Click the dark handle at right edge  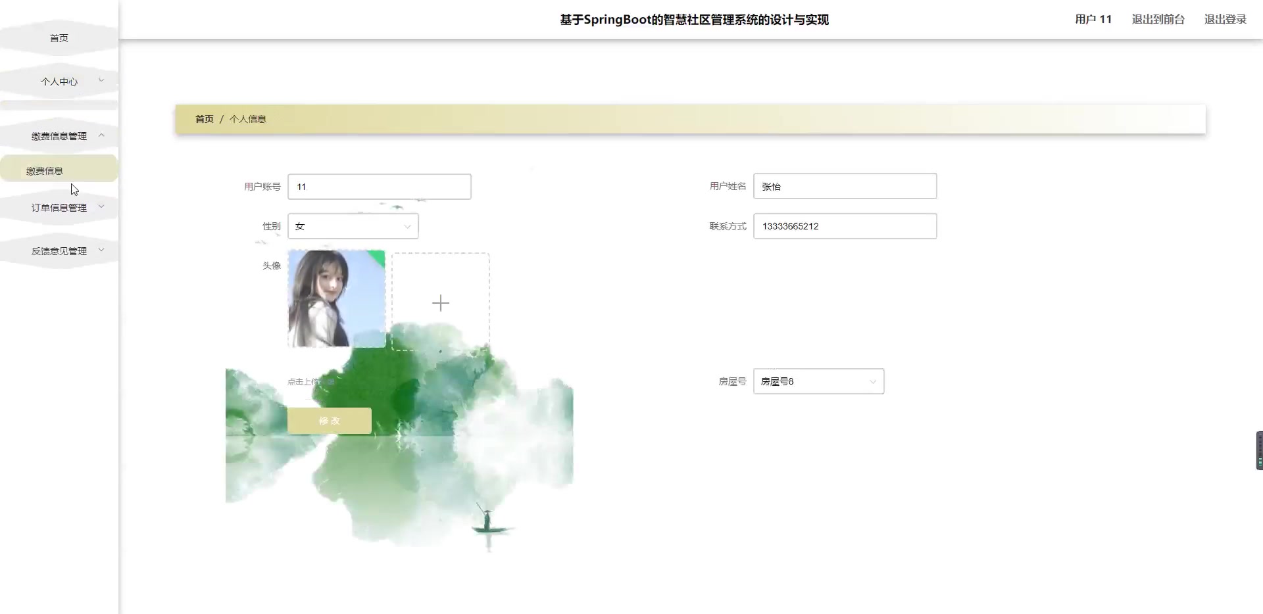click(1259, 450)
